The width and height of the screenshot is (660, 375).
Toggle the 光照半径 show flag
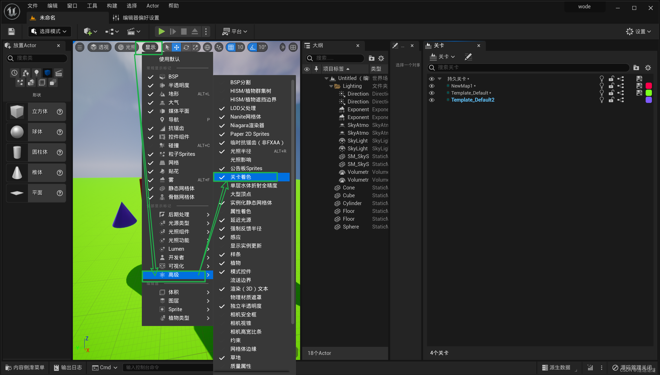point(241,151)
